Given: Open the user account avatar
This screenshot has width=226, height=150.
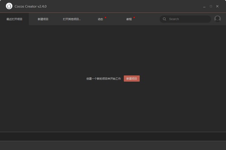Looking at the screenshot, I should (x=217, y=19).
